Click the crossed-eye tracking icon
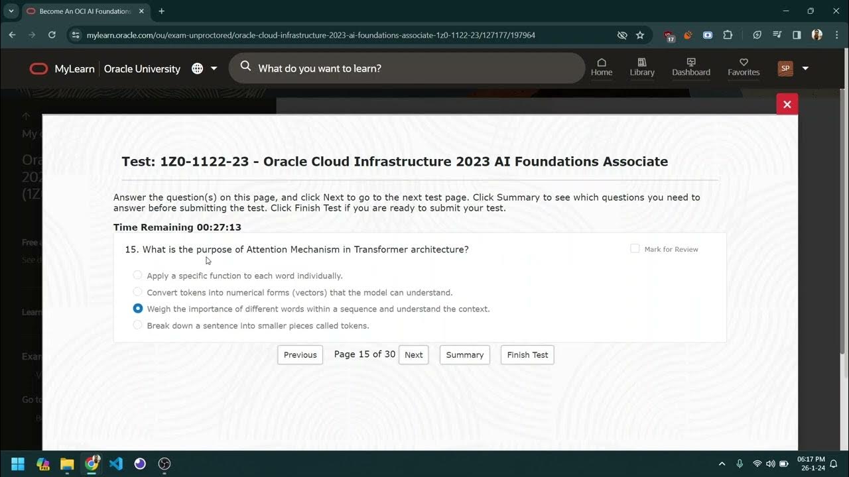Viewport: 849px width, 477px height. coord(622,35)
